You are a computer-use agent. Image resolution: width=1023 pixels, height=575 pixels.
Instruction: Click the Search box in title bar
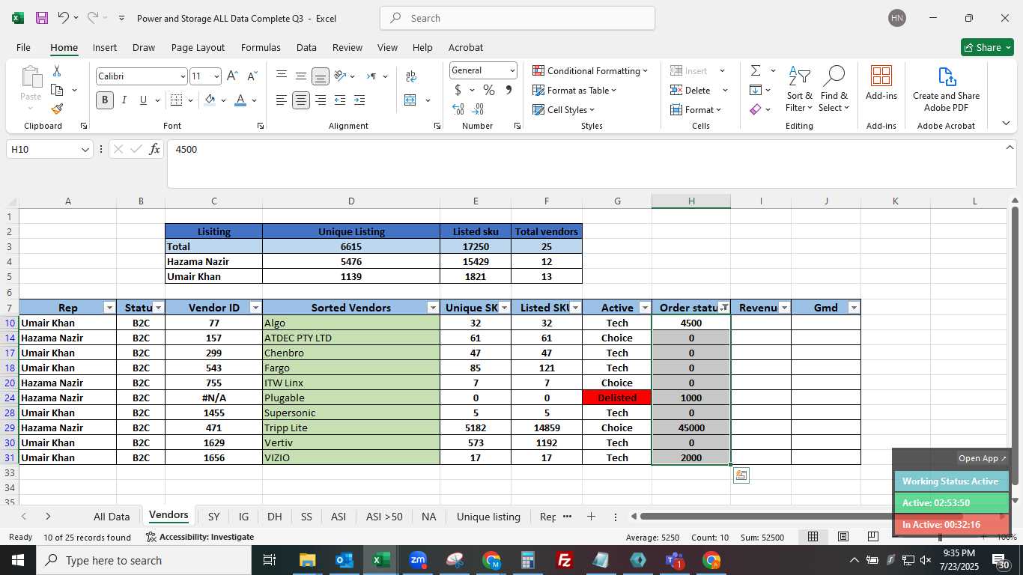click(x=517, y=18)
